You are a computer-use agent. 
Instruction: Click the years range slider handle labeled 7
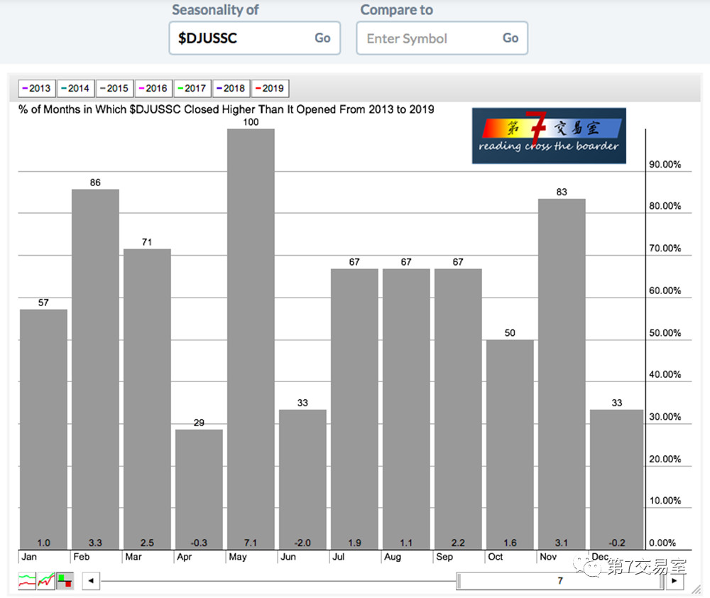[560, 581]
